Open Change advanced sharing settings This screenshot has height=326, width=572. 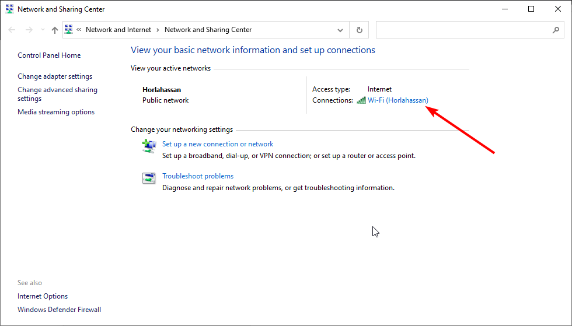pos(57,94)
